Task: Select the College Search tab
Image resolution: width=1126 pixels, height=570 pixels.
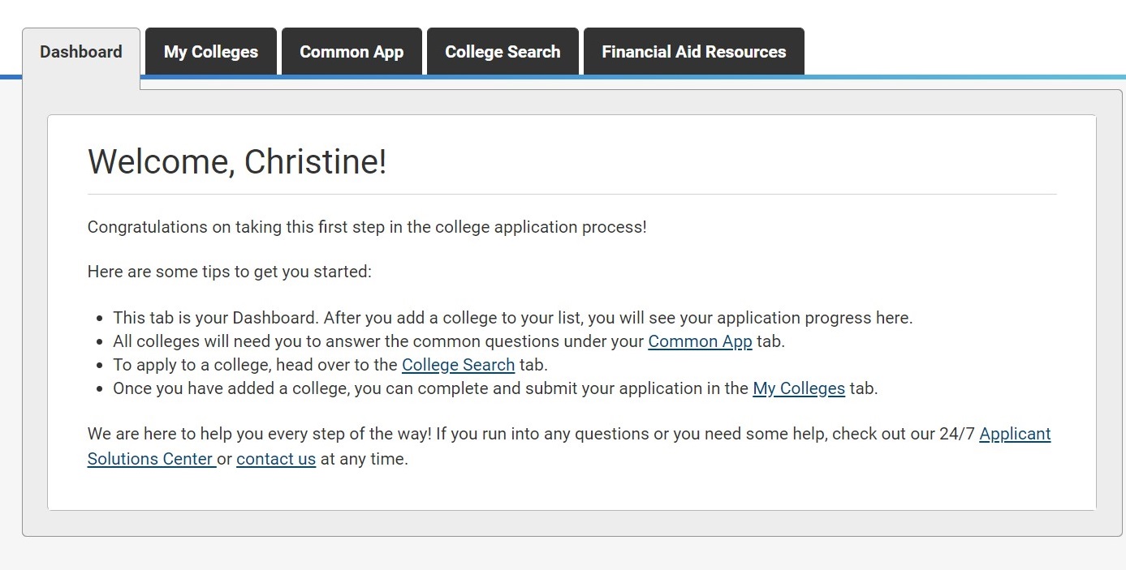Action: click(503, 52)
